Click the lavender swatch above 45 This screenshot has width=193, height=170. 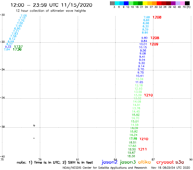click(x=178, y=3)
